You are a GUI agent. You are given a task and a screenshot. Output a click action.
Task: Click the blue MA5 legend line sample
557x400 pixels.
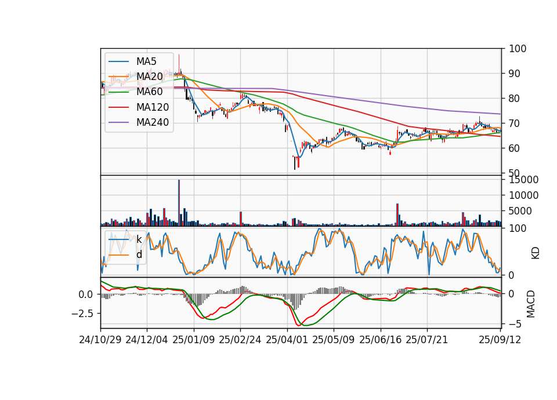[x=118, y=61]
